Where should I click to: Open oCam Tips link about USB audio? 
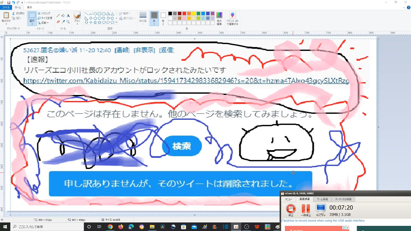tap(323, 221)
